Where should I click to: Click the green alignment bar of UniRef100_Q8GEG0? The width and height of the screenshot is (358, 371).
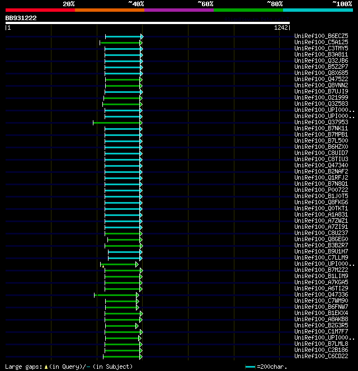click(x=124, y=239)
